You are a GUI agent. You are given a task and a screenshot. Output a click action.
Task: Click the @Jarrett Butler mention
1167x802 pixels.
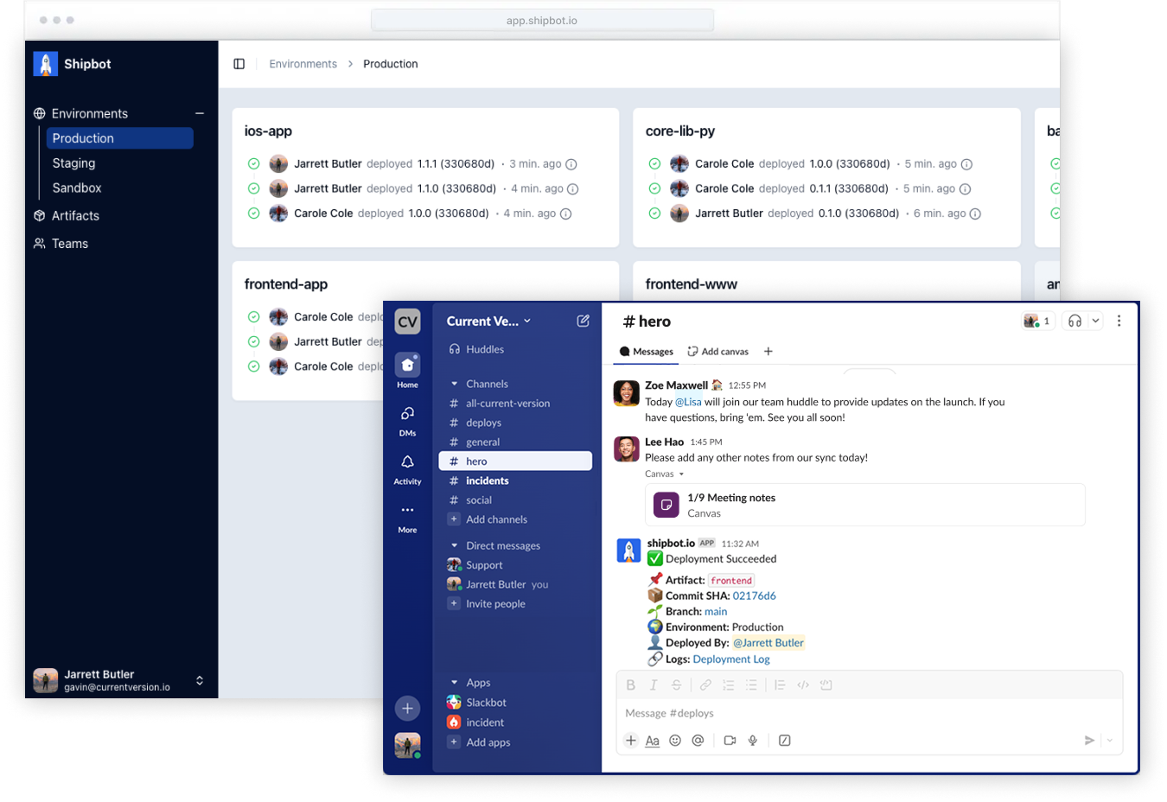pos(768,643)
